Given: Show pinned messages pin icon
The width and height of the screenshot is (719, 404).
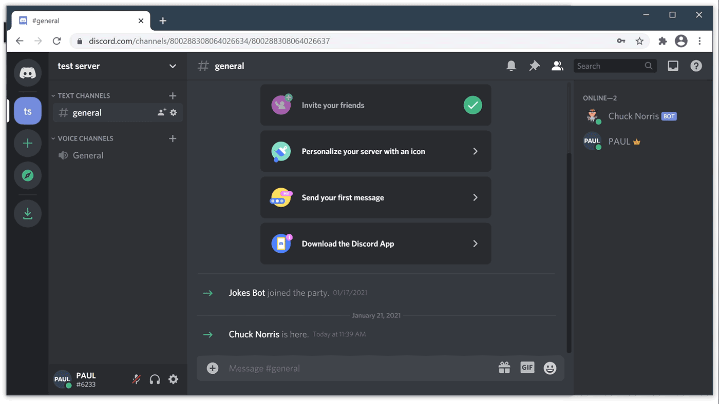Looking at the screenshot, I should 535,66.
